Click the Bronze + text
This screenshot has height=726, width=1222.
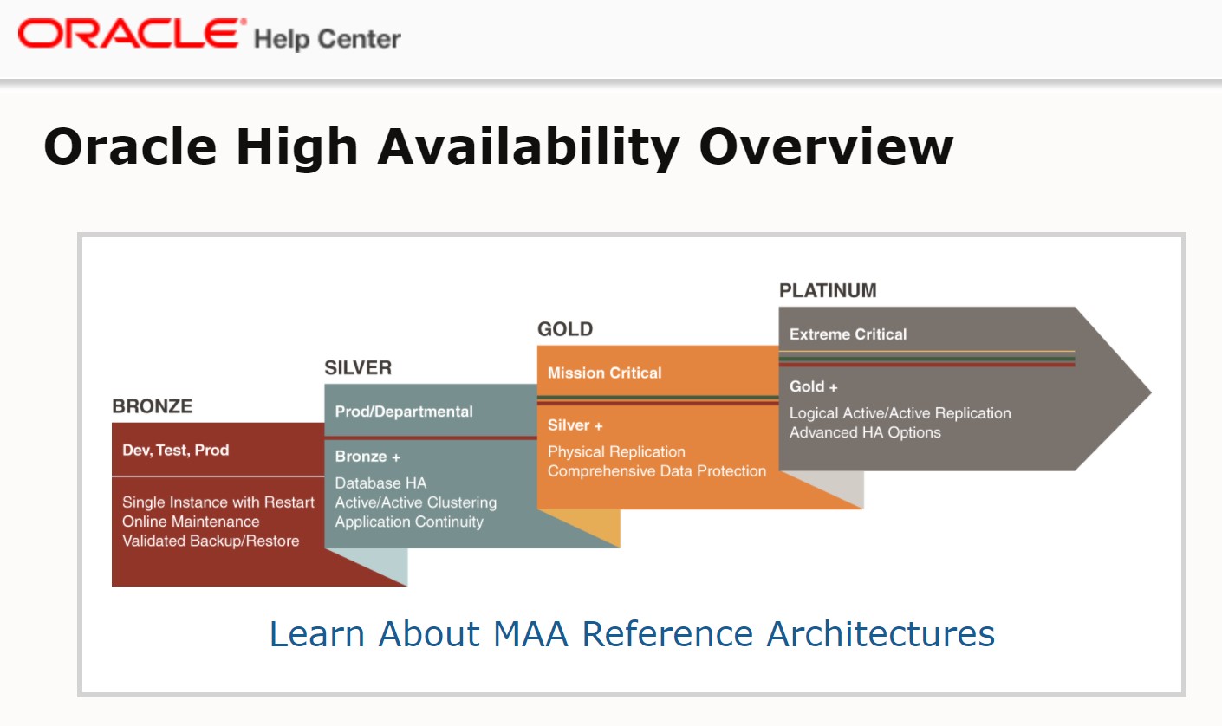coord(367,457)
